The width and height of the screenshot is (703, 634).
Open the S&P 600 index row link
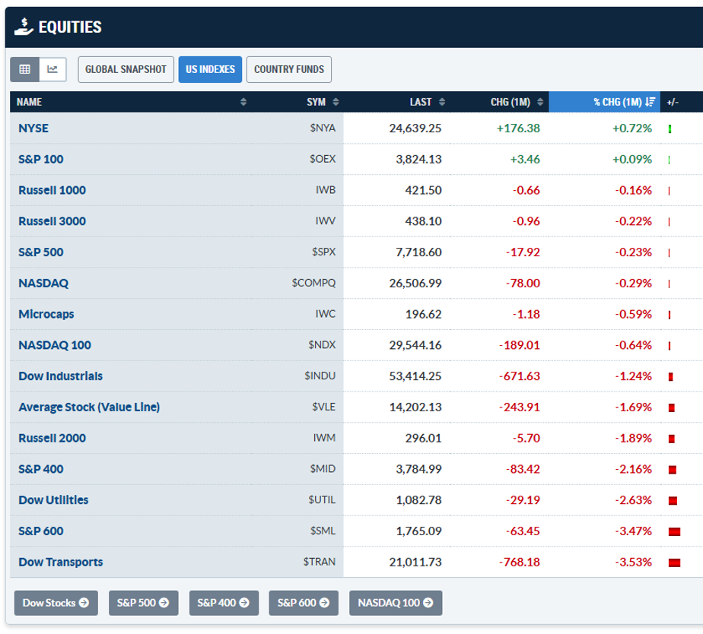tap(41, 531)
